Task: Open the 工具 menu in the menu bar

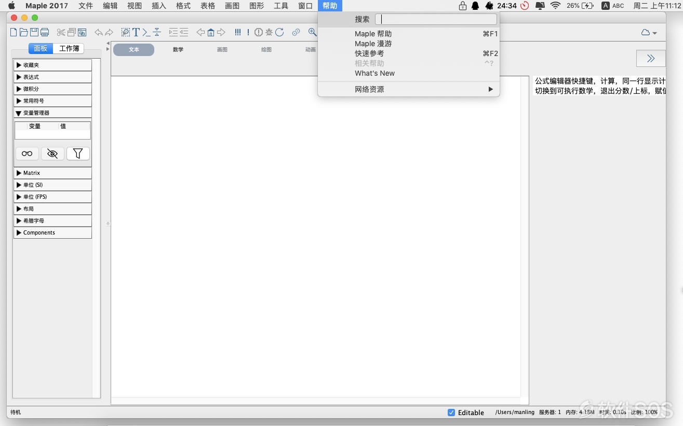Action: 281,6
